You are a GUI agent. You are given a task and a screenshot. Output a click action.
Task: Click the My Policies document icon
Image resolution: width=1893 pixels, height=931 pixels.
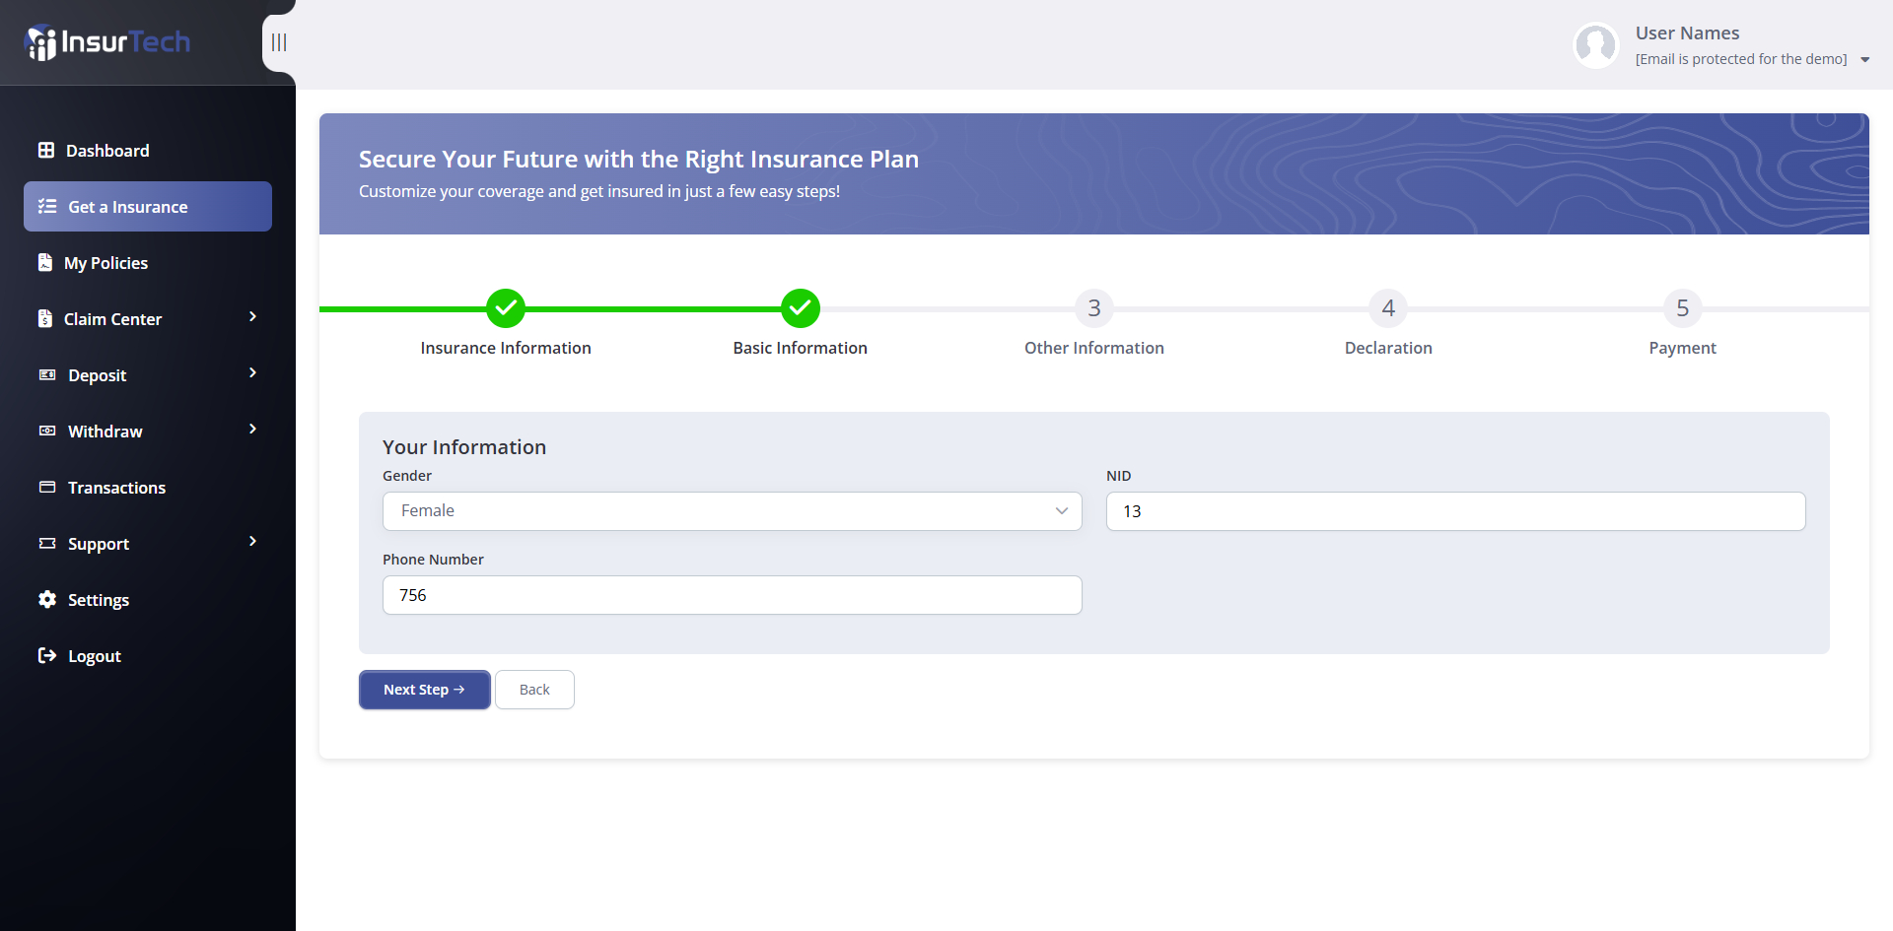point(45,262)
